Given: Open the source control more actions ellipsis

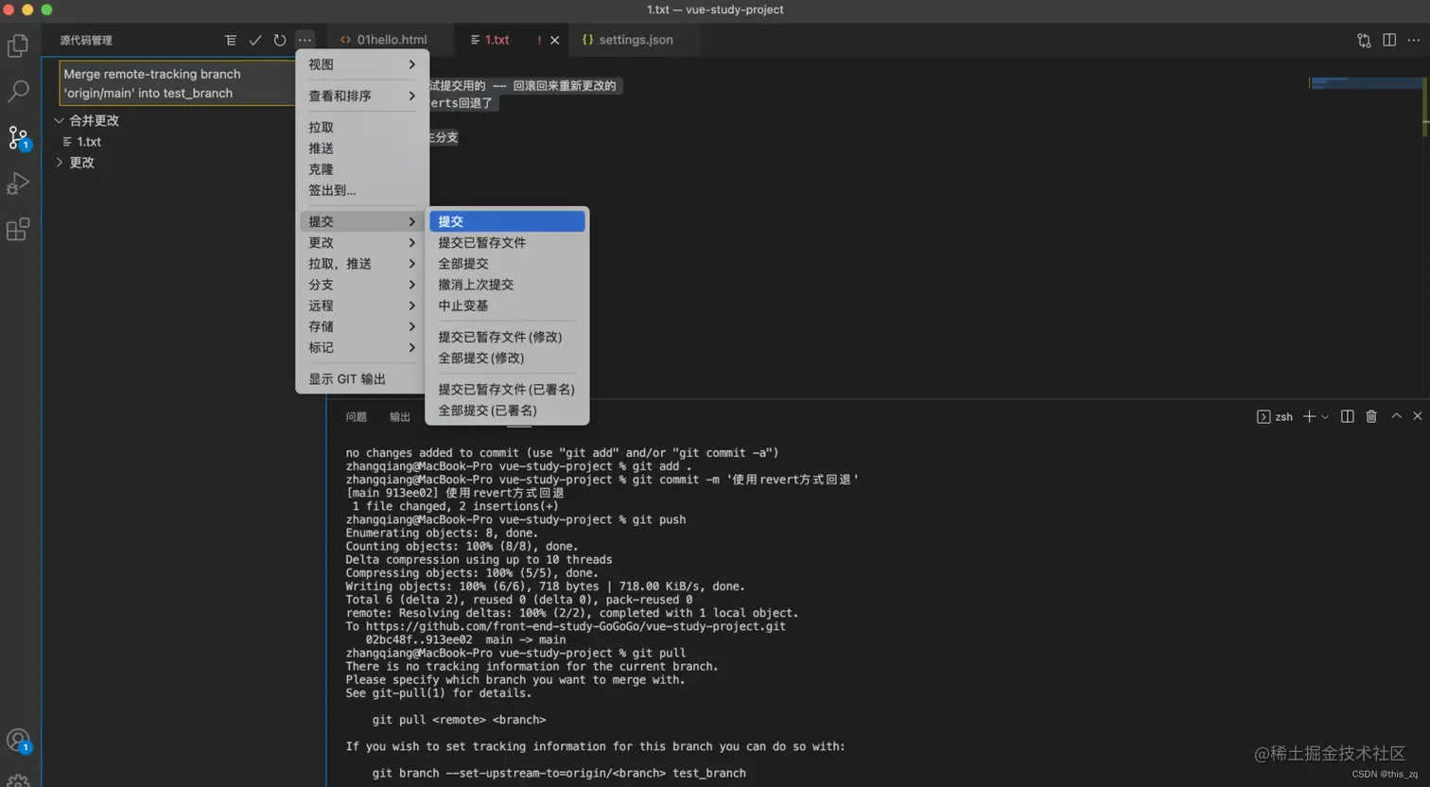Looking at the screenshot, I should [305, 40].
